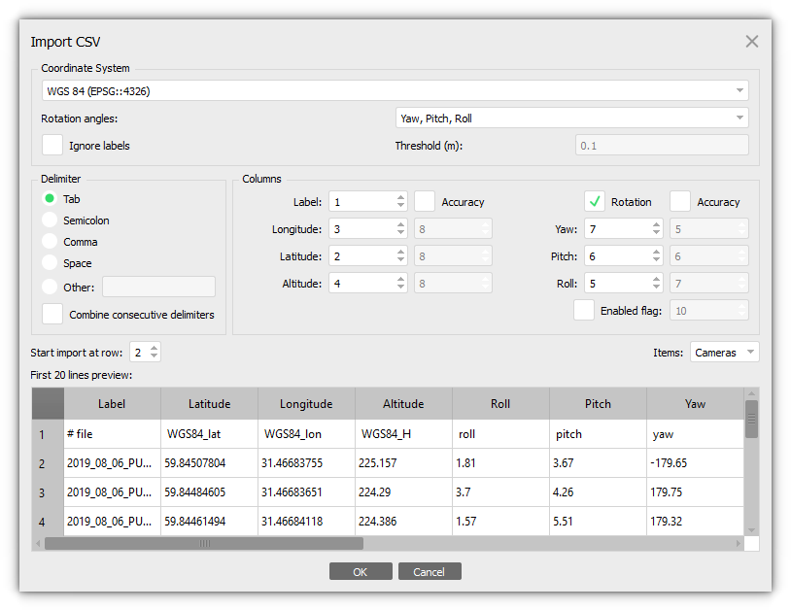Click the Label column header in preview
The width and height of the screenshot is (791, 610).
pyautogui.click(x=112, y=403)
